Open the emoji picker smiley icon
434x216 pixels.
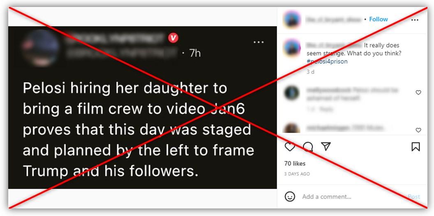pos(290,197)
